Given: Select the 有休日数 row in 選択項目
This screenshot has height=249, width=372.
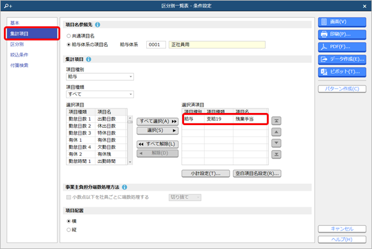Looking at the screenshot, I should (x=97, y=141).
